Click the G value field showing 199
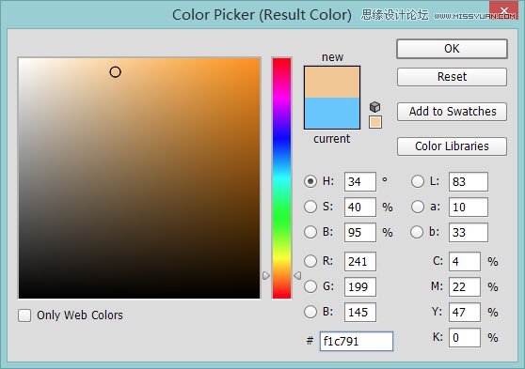This screenshot has height=369, width=525. 360,286
